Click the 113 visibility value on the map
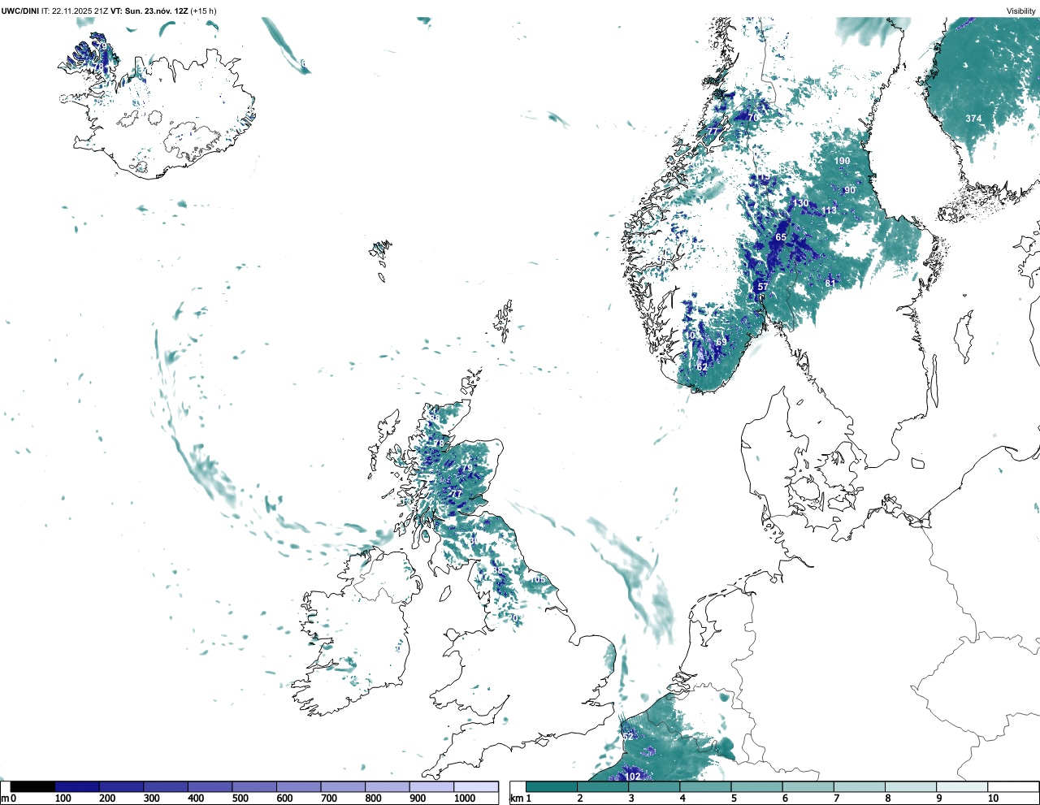 tap(829, 210)
